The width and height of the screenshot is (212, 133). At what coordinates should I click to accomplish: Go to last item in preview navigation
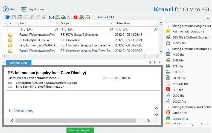[x=160, y=62]
